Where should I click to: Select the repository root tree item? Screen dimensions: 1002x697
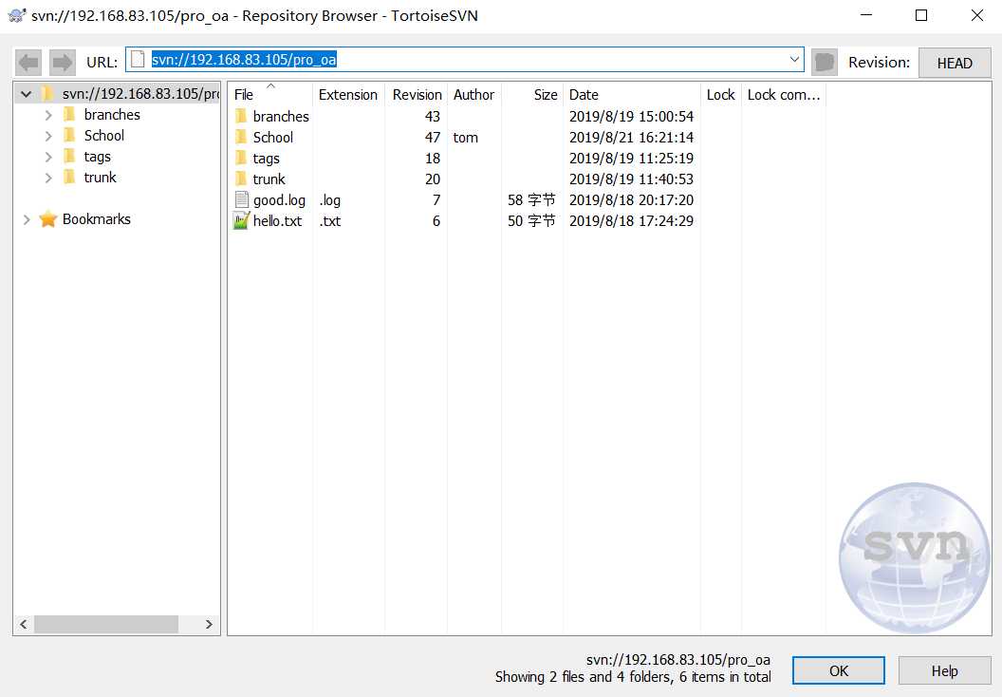pos(140,94)
